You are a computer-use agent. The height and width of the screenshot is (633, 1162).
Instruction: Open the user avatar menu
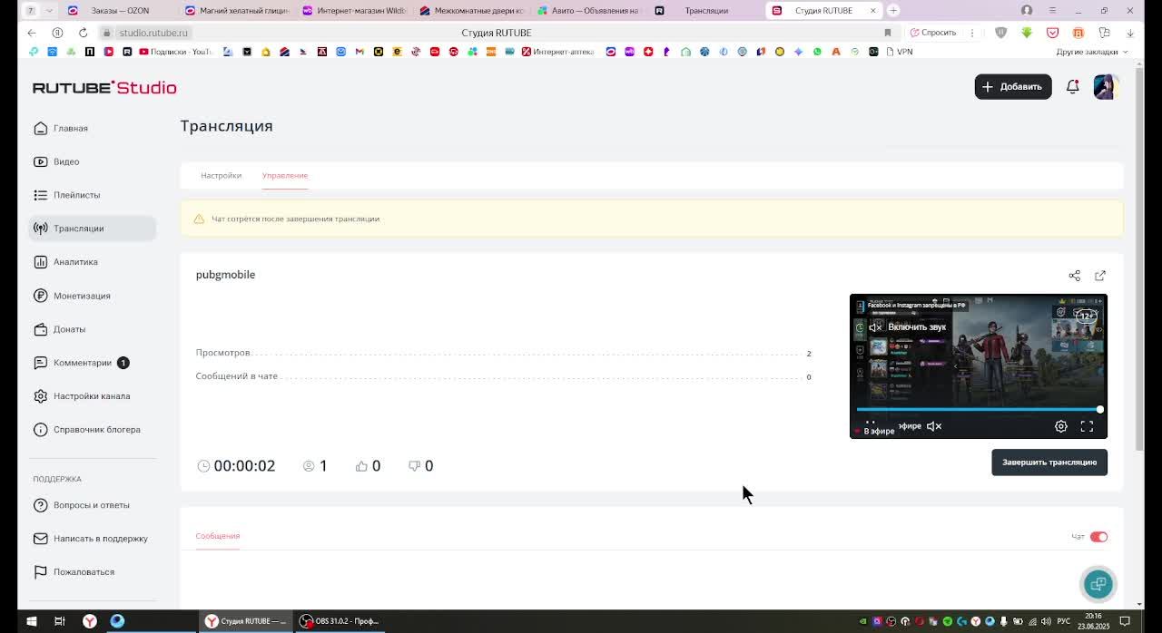(1106, 86)
